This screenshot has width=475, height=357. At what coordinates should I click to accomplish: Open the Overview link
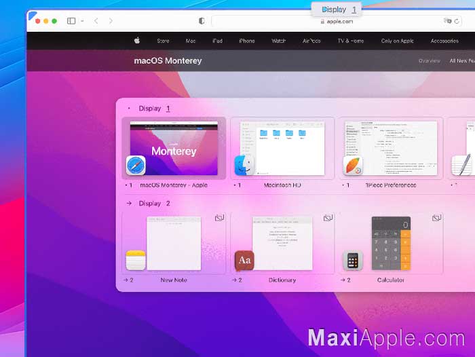[x=430, y=61]
